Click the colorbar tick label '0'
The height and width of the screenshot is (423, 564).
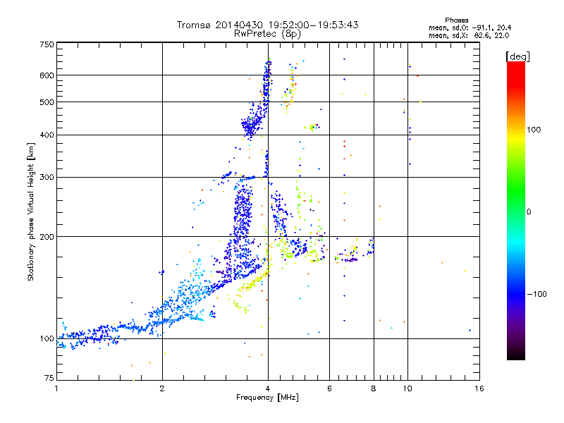tap(529, 212)
